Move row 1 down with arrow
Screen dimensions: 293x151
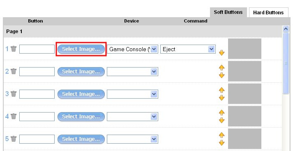click(221, 53)
